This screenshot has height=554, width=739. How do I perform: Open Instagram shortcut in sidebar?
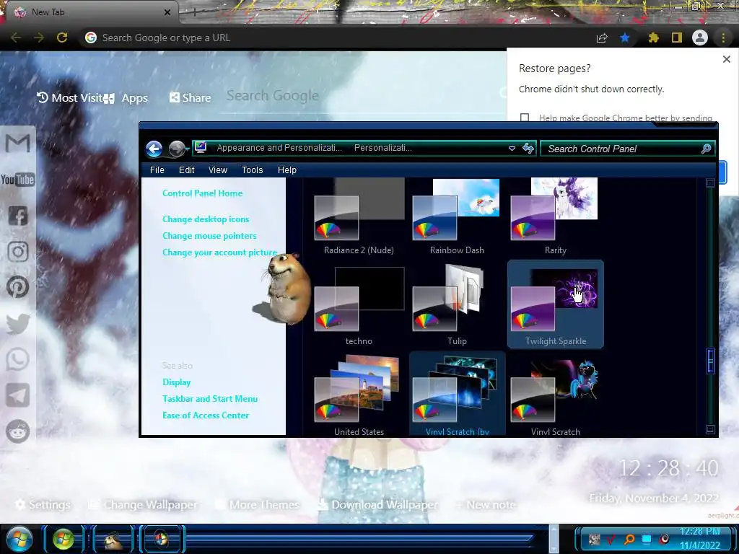[18, 252]
